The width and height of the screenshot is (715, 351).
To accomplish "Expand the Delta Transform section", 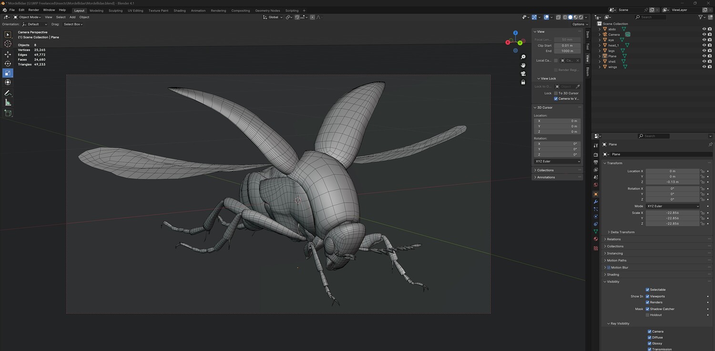I will 622,232.
